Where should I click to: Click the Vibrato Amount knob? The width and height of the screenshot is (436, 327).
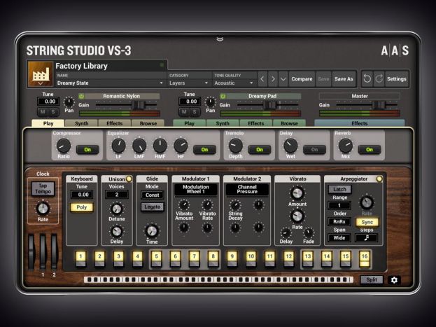pos(297,193)
